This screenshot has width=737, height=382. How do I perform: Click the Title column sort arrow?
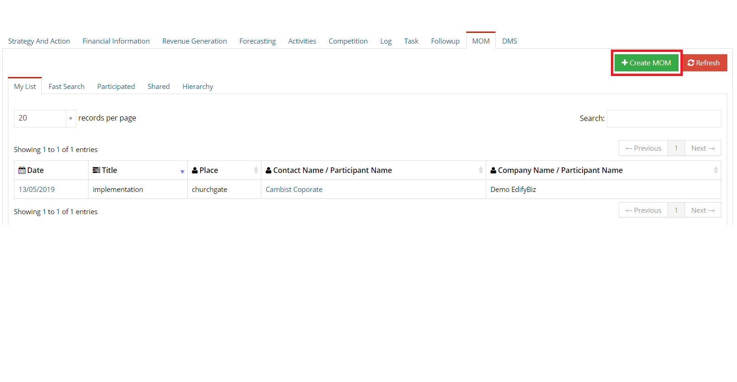182,172
